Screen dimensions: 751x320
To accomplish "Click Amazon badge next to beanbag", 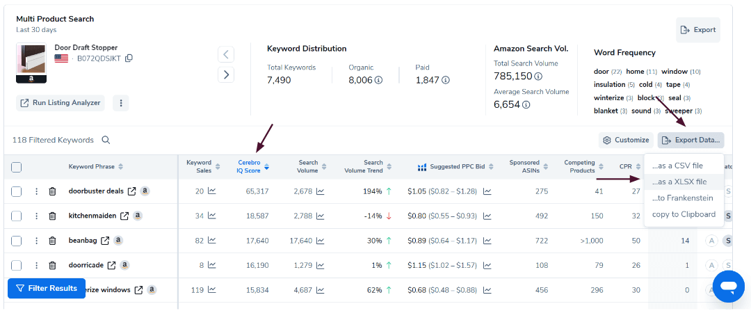I will click(x=118, y=241).
